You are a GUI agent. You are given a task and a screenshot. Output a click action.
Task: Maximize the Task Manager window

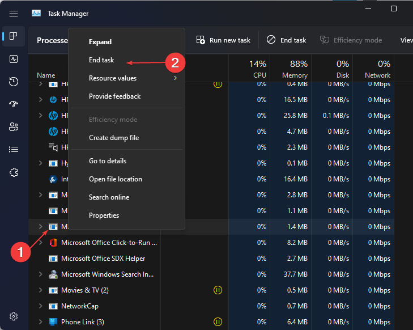point(394,9)
